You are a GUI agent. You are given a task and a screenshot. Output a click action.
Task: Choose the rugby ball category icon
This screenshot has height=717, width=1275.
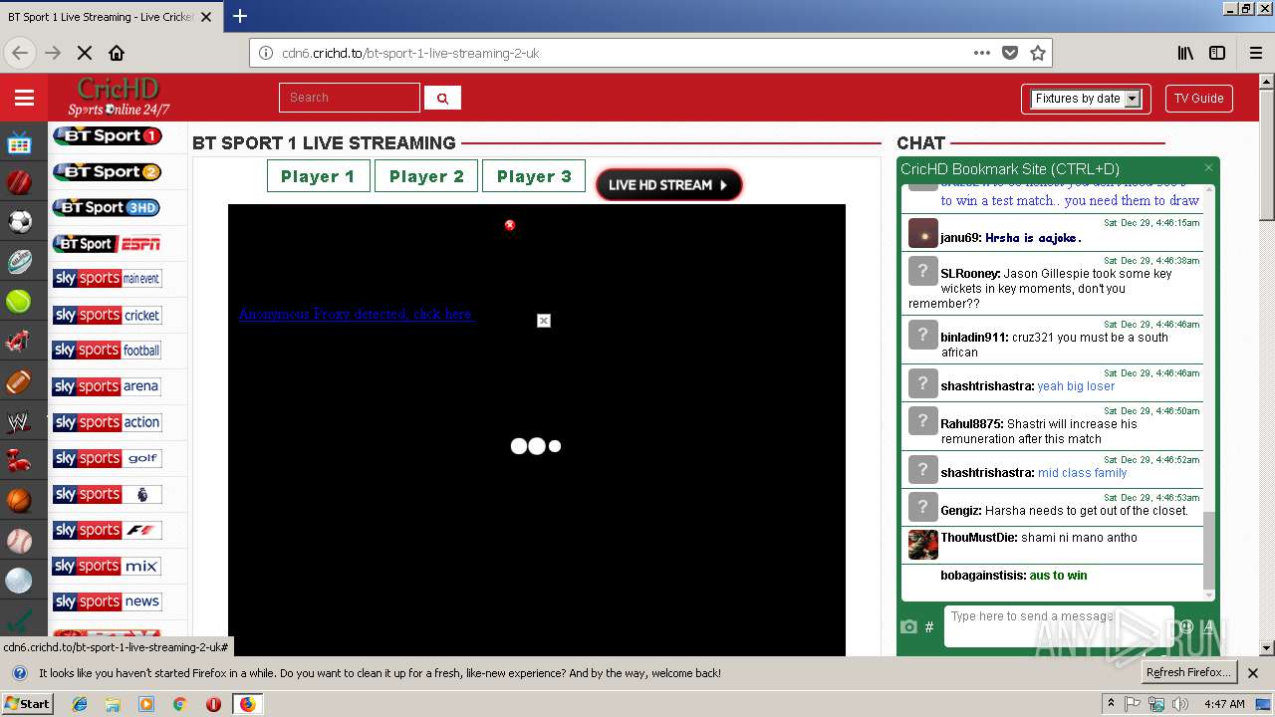pos(19,262)
